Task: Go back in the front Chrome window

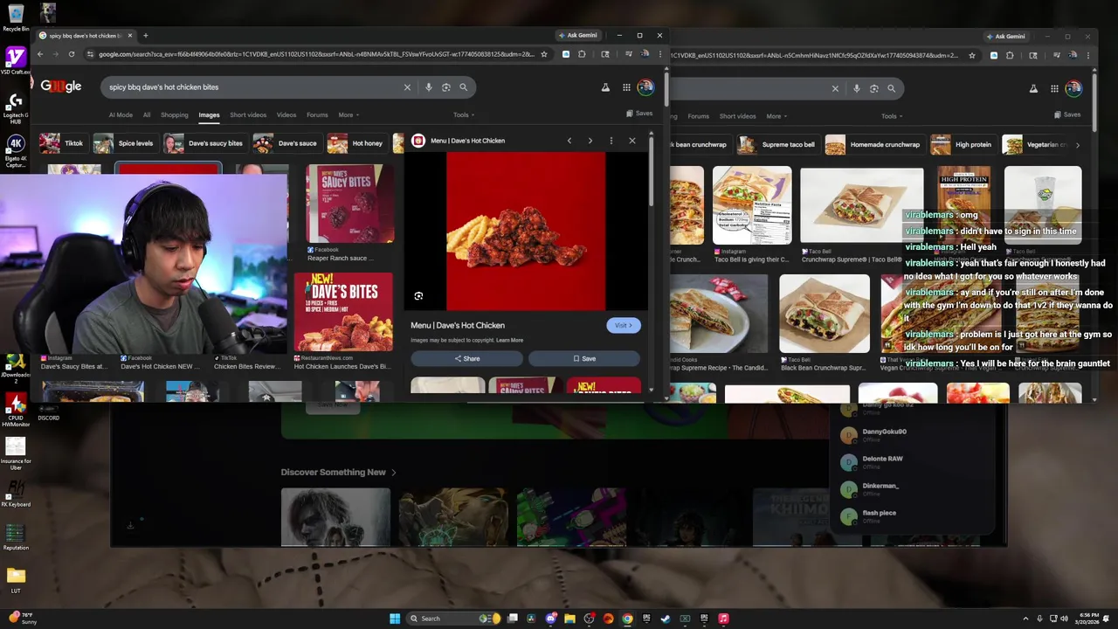Action: (x=39, y=54)
